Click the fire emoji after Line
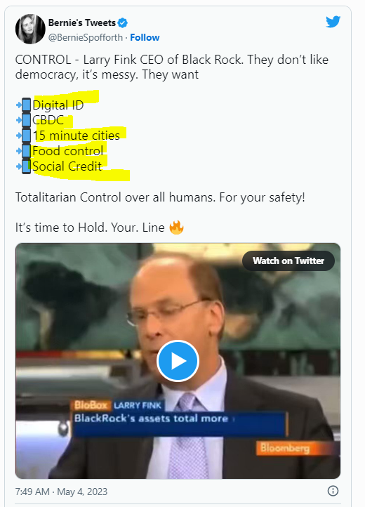Image resolution: width=365 pixels, height=507 pixels. [x=176, y=228]
